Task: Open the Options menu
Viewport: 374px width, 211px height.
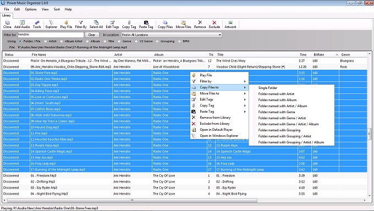Action: coord(31,9)
